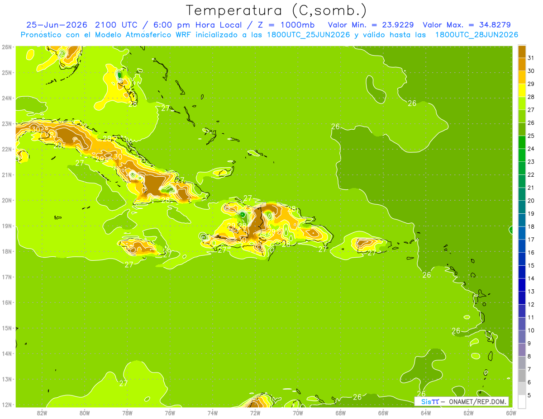
Task: Click the time text "2100 UTC"
Action: pyautogui.click(x=117, y=24)
